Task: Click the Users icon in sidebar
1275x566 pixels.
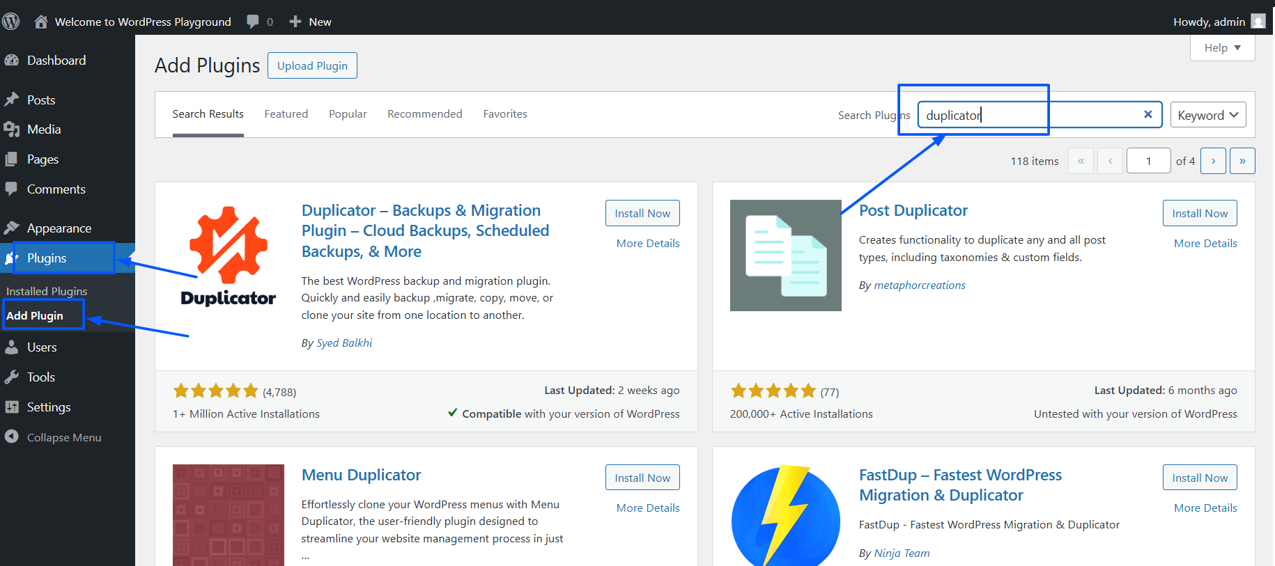Action: [12, 347]
